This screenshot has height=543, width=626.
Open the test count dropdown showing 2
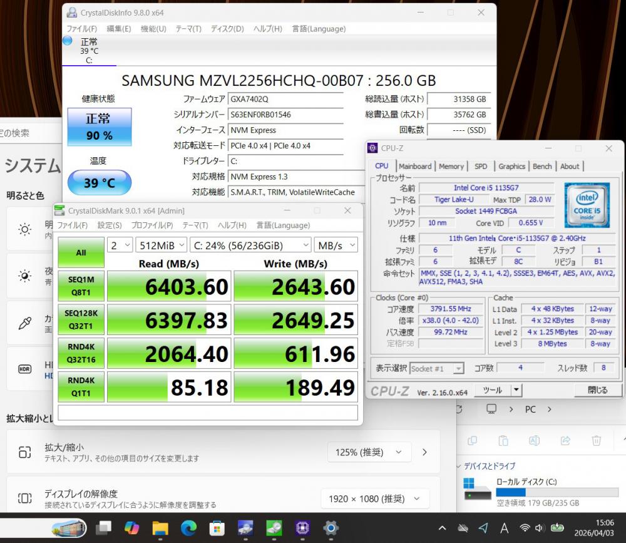[120, 245]
